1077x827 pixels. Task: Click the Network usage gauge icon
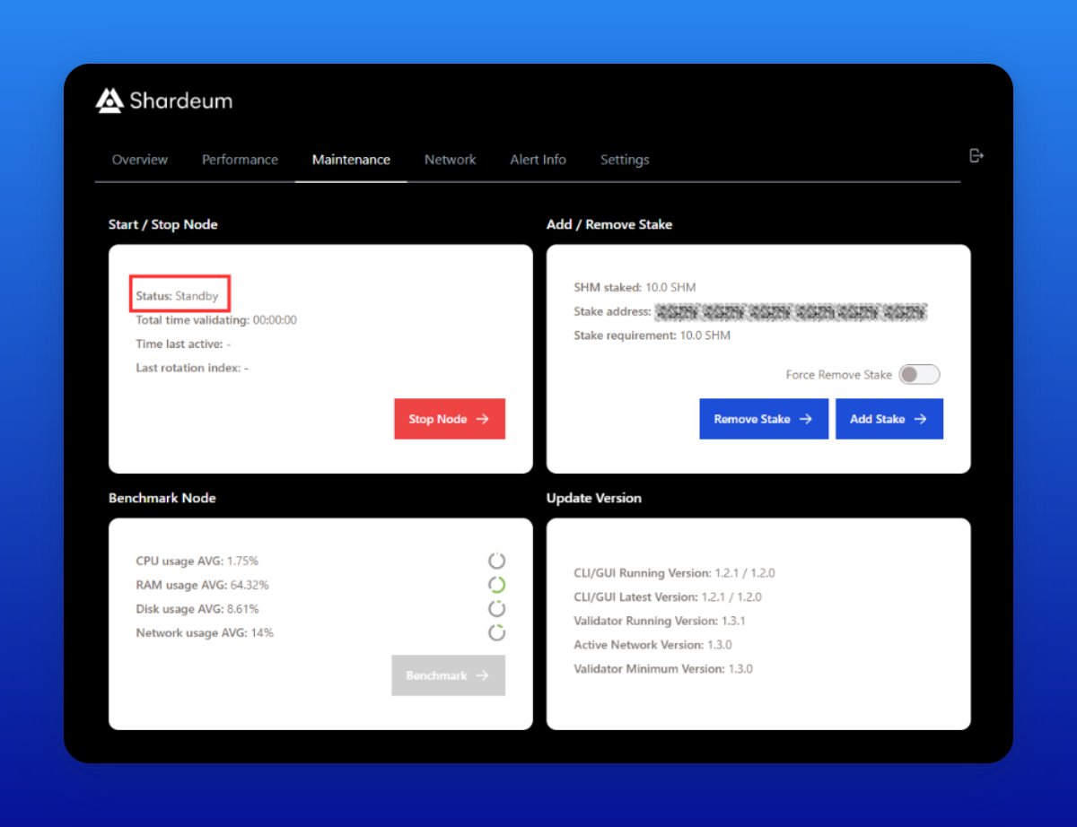pyautogui.click(x=496, y=632)
